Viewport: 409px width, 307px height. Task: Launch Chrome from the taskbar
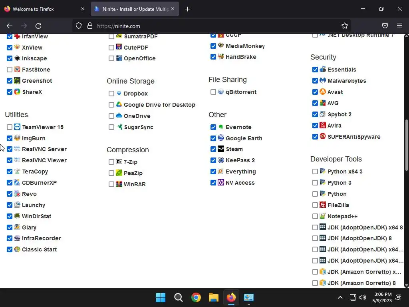pos(196,297)
